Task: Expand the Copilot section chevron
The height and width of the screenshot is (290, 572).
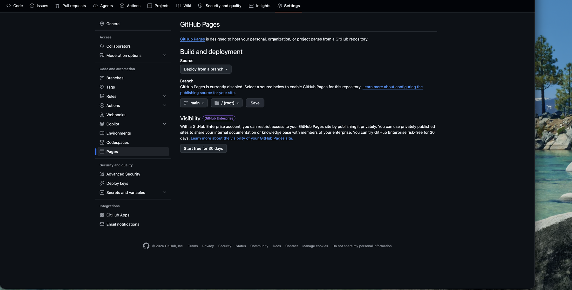Action: click(x=165, y=124)
